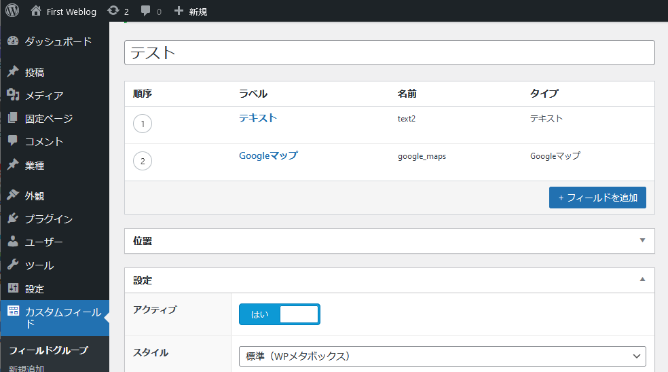Click the comments count 0
668x372 pixels.
pyautogui.click(x=159, y=12)
